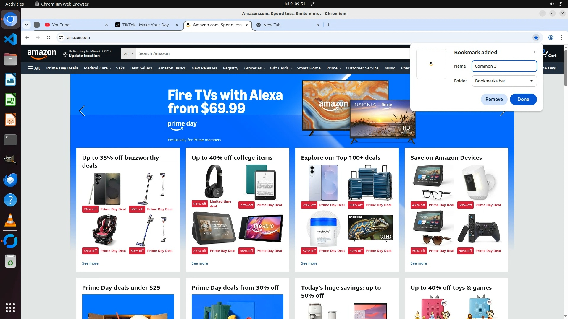Open VLC media player in dock
Screen dimensions: 568x319
pyautogui.click(x=10, y=220)
